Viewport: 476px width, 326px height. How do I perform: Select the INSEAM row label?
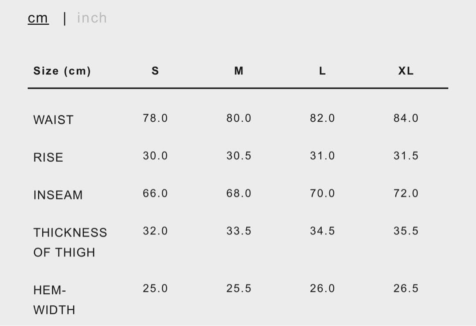tap(58, 195)
